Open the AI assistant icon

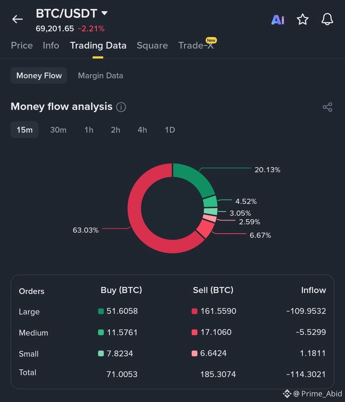click(278, 20)
